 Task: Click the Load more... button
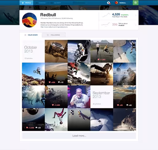pos(79,136)
